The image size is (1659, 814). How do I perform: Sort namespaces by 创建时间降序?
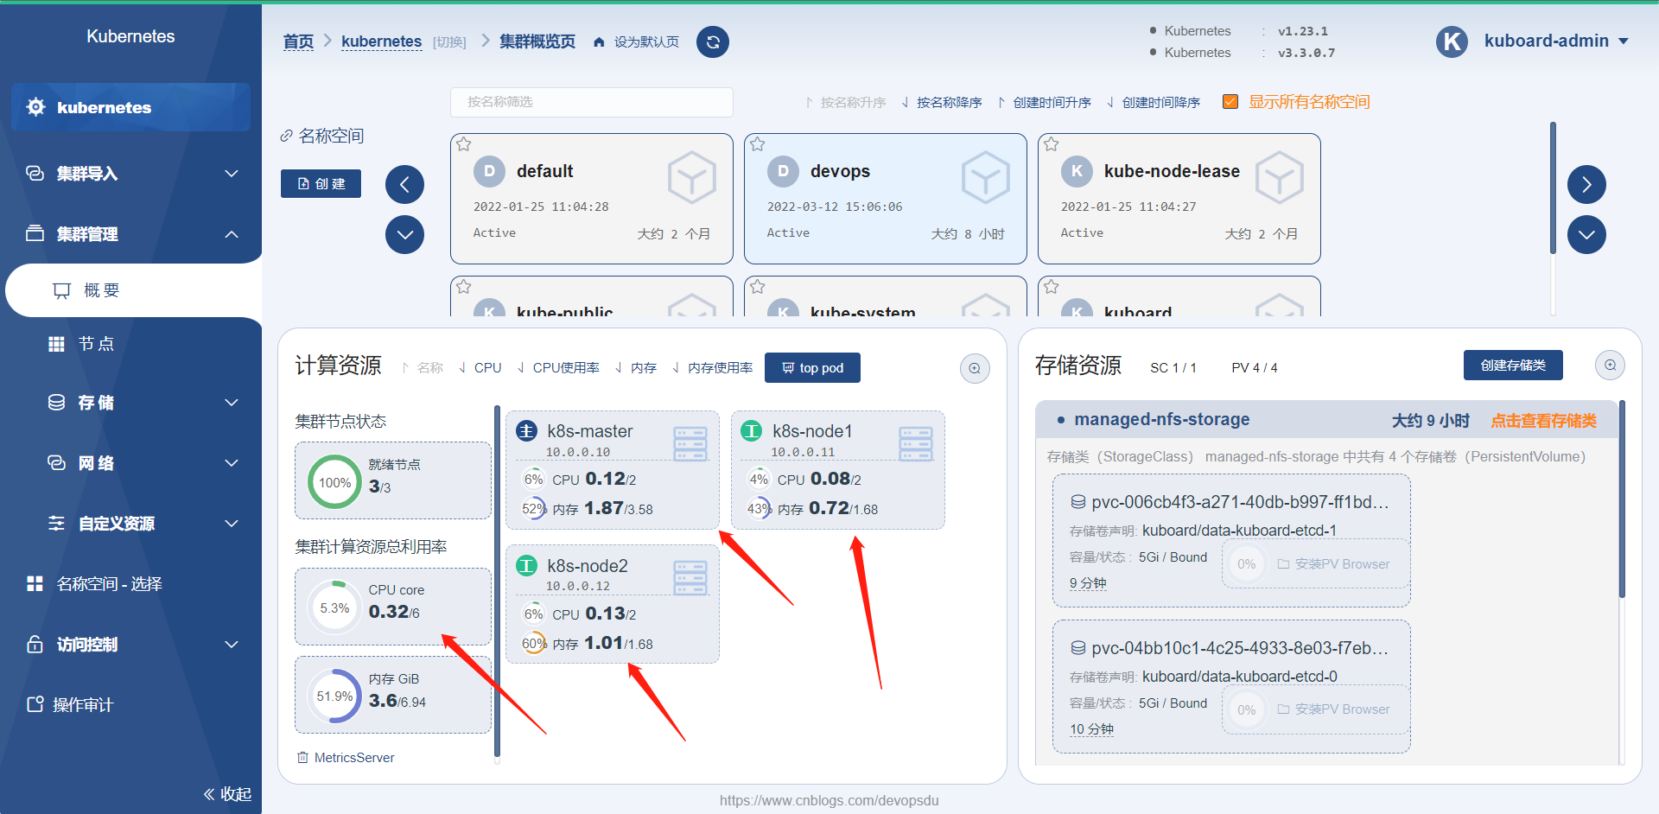[x=1154, y=103]
